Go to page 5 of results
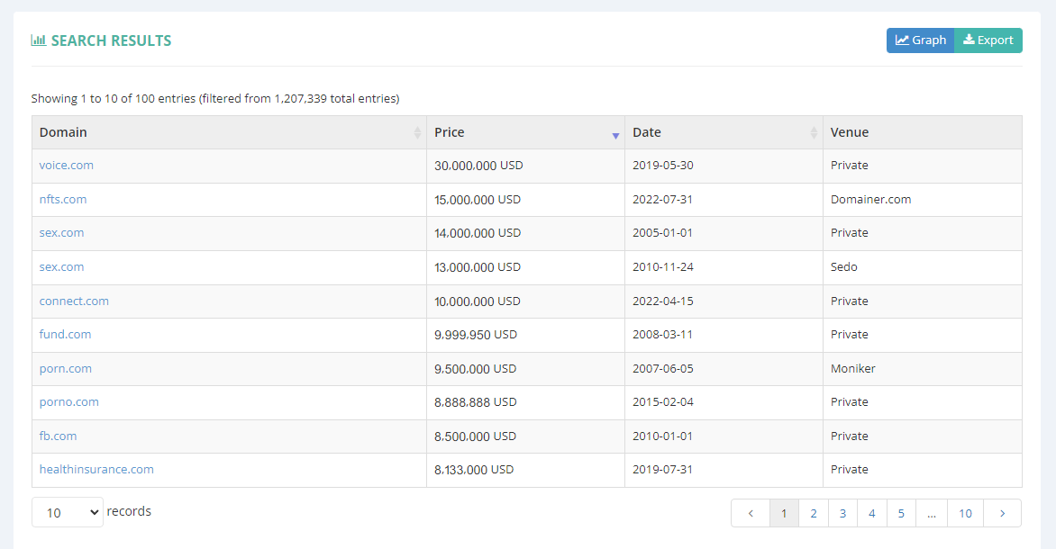The image size is (1056, 549). [901, 512]
